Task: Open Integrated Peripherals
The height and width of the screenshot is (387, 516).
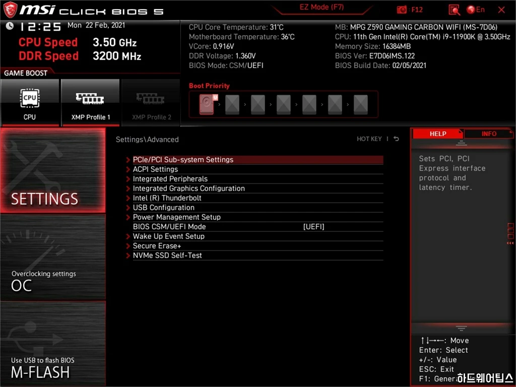Action: tap(257, 179)
